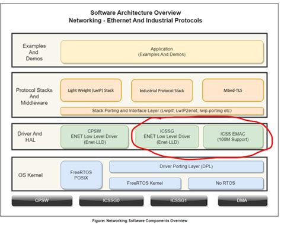Click the 'Figure: Networking Software Components Overview' caption
Image resolution: width=281 pixels, height=225 pixels.
tap(140, 221)
